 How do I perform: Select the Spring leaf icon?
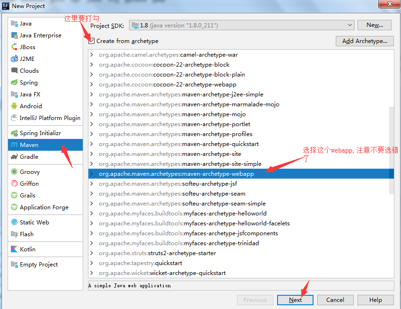coord(14,82)
